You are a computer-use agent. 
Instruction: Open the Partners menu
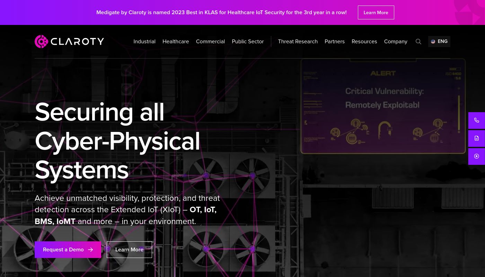tap(335, 42)
